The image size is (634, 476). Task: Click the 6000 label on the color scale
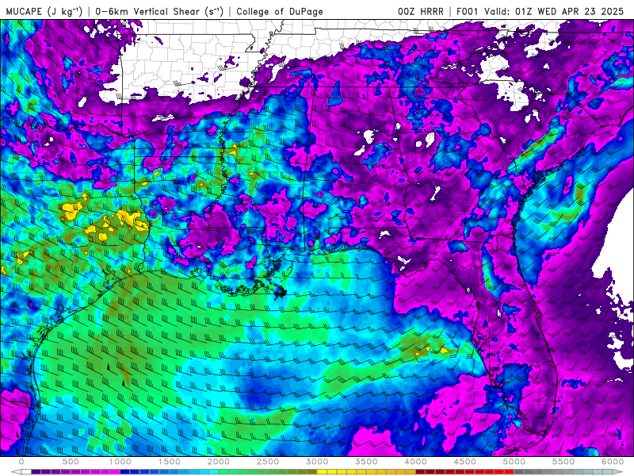click(x=613, y=462)
